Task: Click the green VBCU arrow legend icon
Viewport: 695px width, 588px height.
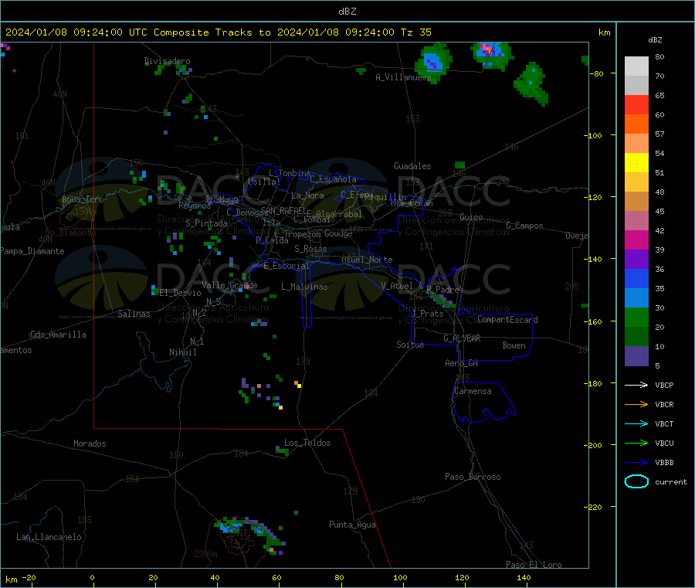Action: tap(636, 443)
